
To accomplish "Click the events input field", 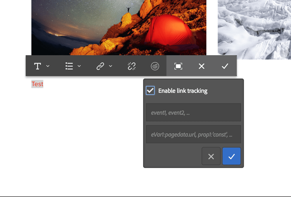I will 193,112.
